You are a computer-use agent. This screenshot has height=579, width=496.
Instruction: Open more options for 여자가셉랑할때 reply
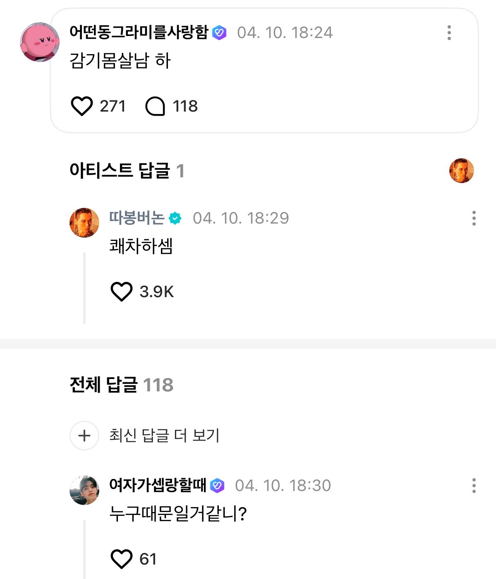coord(474,485)
